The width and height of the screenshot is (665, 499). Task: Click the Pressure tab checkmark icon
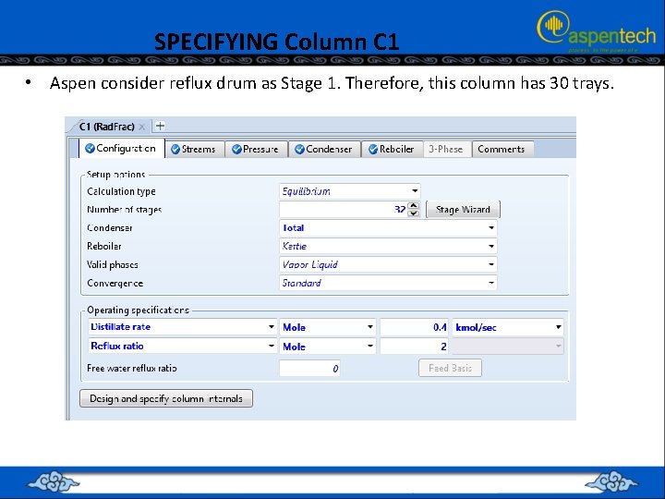[x=236, y=150]
